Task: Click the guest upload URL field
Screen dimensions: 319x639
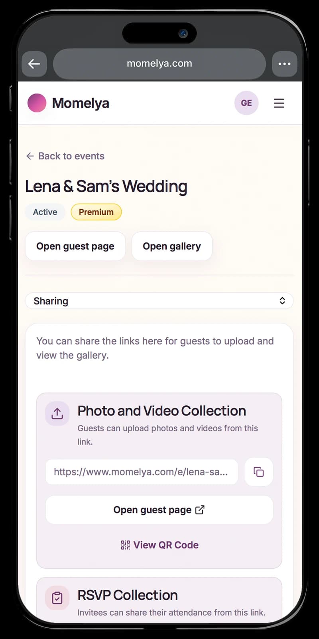Action: coord(142,472)
